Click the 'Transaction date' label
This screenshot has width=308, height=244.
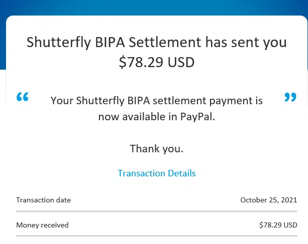tap(44, 200)
